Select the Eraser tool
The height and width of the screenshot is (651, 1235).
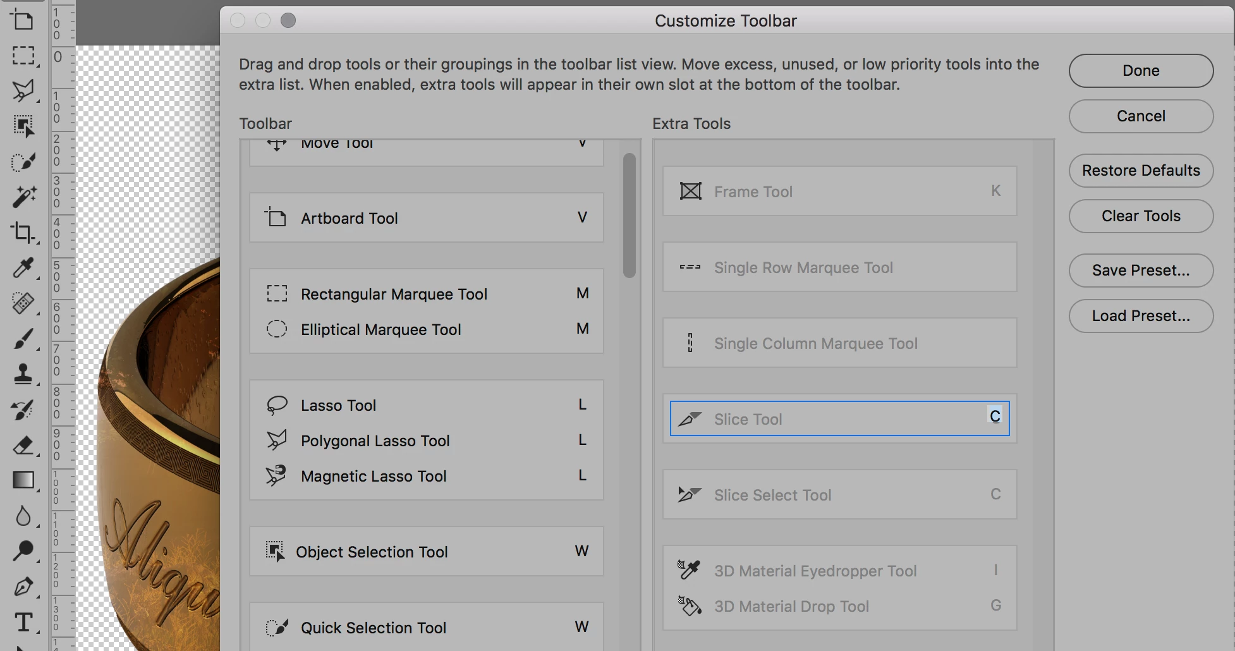click(23, 446)
